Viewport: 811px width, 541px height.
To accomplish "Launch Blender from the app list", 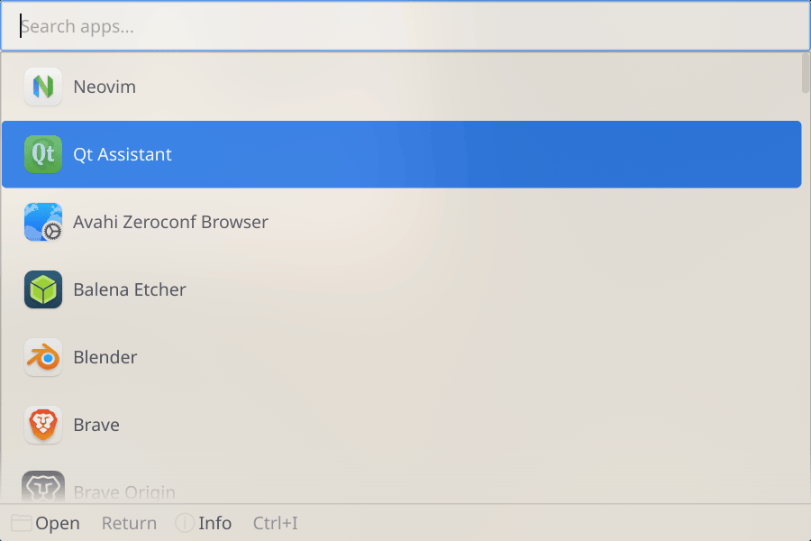I will pos(401,357).
